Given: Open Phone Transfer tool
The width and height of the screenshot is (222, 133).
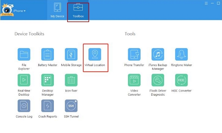Looking at the screenshot, I should [134, 54].
